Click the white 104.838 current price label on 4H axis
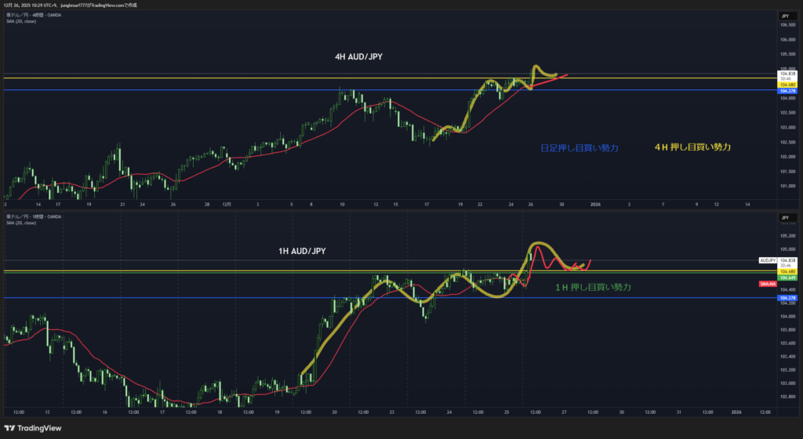 [x=787, y=74]
